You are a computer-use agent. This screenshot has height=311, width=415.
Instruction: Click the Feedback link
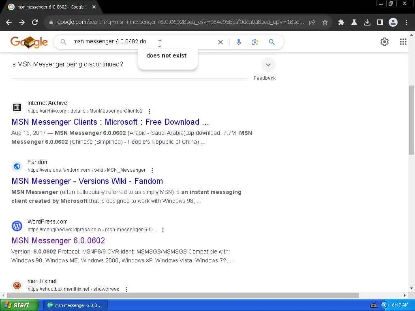[264, 78]
